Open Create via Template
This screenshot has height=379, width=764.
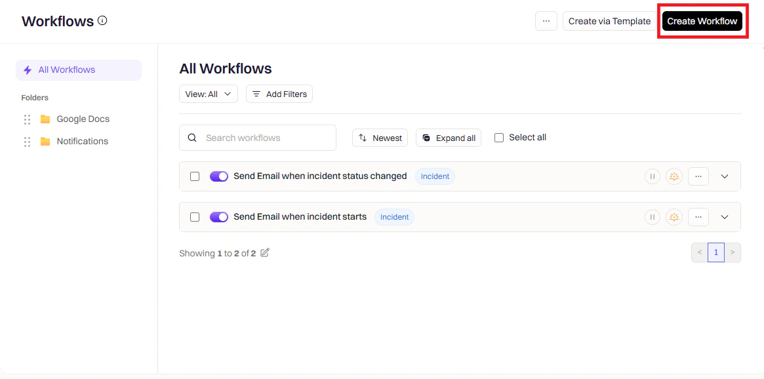pyautogui.click(x=609, y=20)
